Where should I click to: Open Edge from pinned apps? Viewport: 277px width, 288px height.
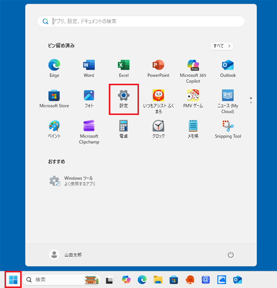[54, 68]
